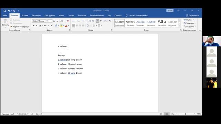Collapse the ribbon
221x124 pixels.
point(200,30)
